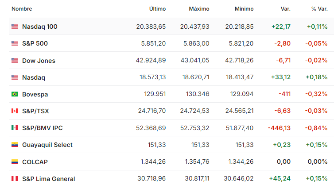Select the S&P Lima General change +45,24

(280, 178)
